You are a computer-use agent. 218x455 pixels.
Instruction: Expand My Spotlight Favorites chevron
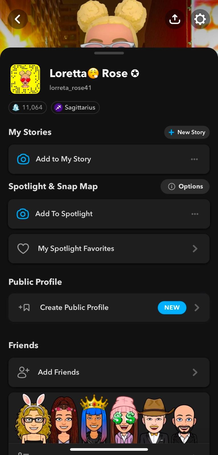click(195, 249)
